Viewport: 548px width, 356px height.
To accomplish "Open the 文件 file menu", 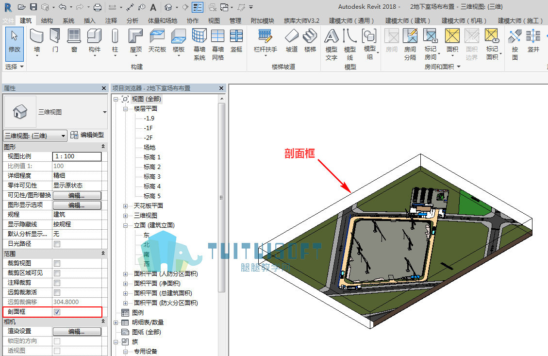I will click(x=8, y=20).
